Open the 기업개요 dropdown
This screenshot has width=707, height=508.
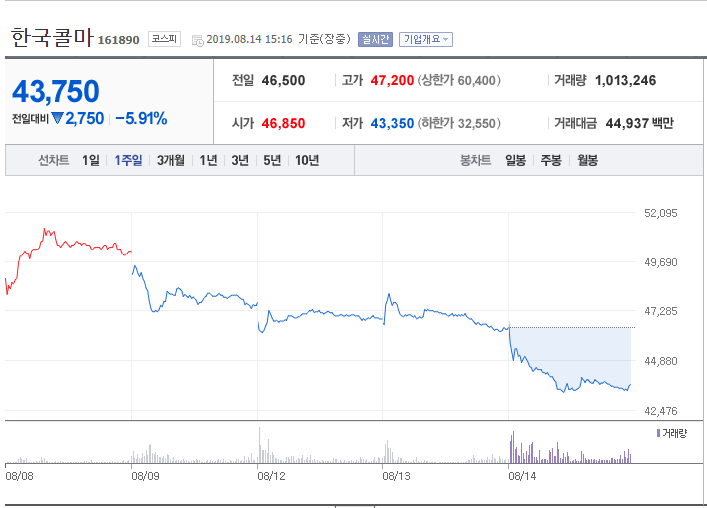[426, 39]
